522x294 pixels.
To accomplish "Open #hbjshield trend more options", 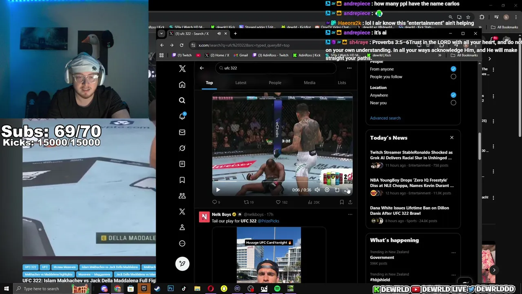I will 453,275.
